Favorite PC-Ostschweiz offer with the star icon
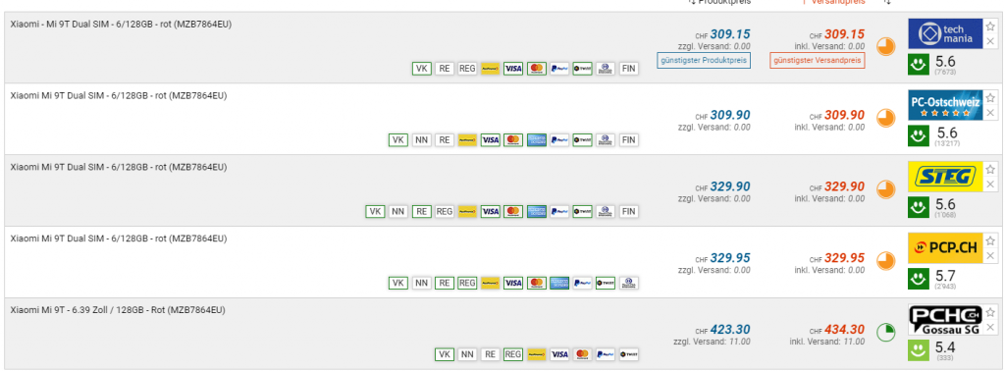Viewport: 1005px width, 371px height. (x=990, y=98)
